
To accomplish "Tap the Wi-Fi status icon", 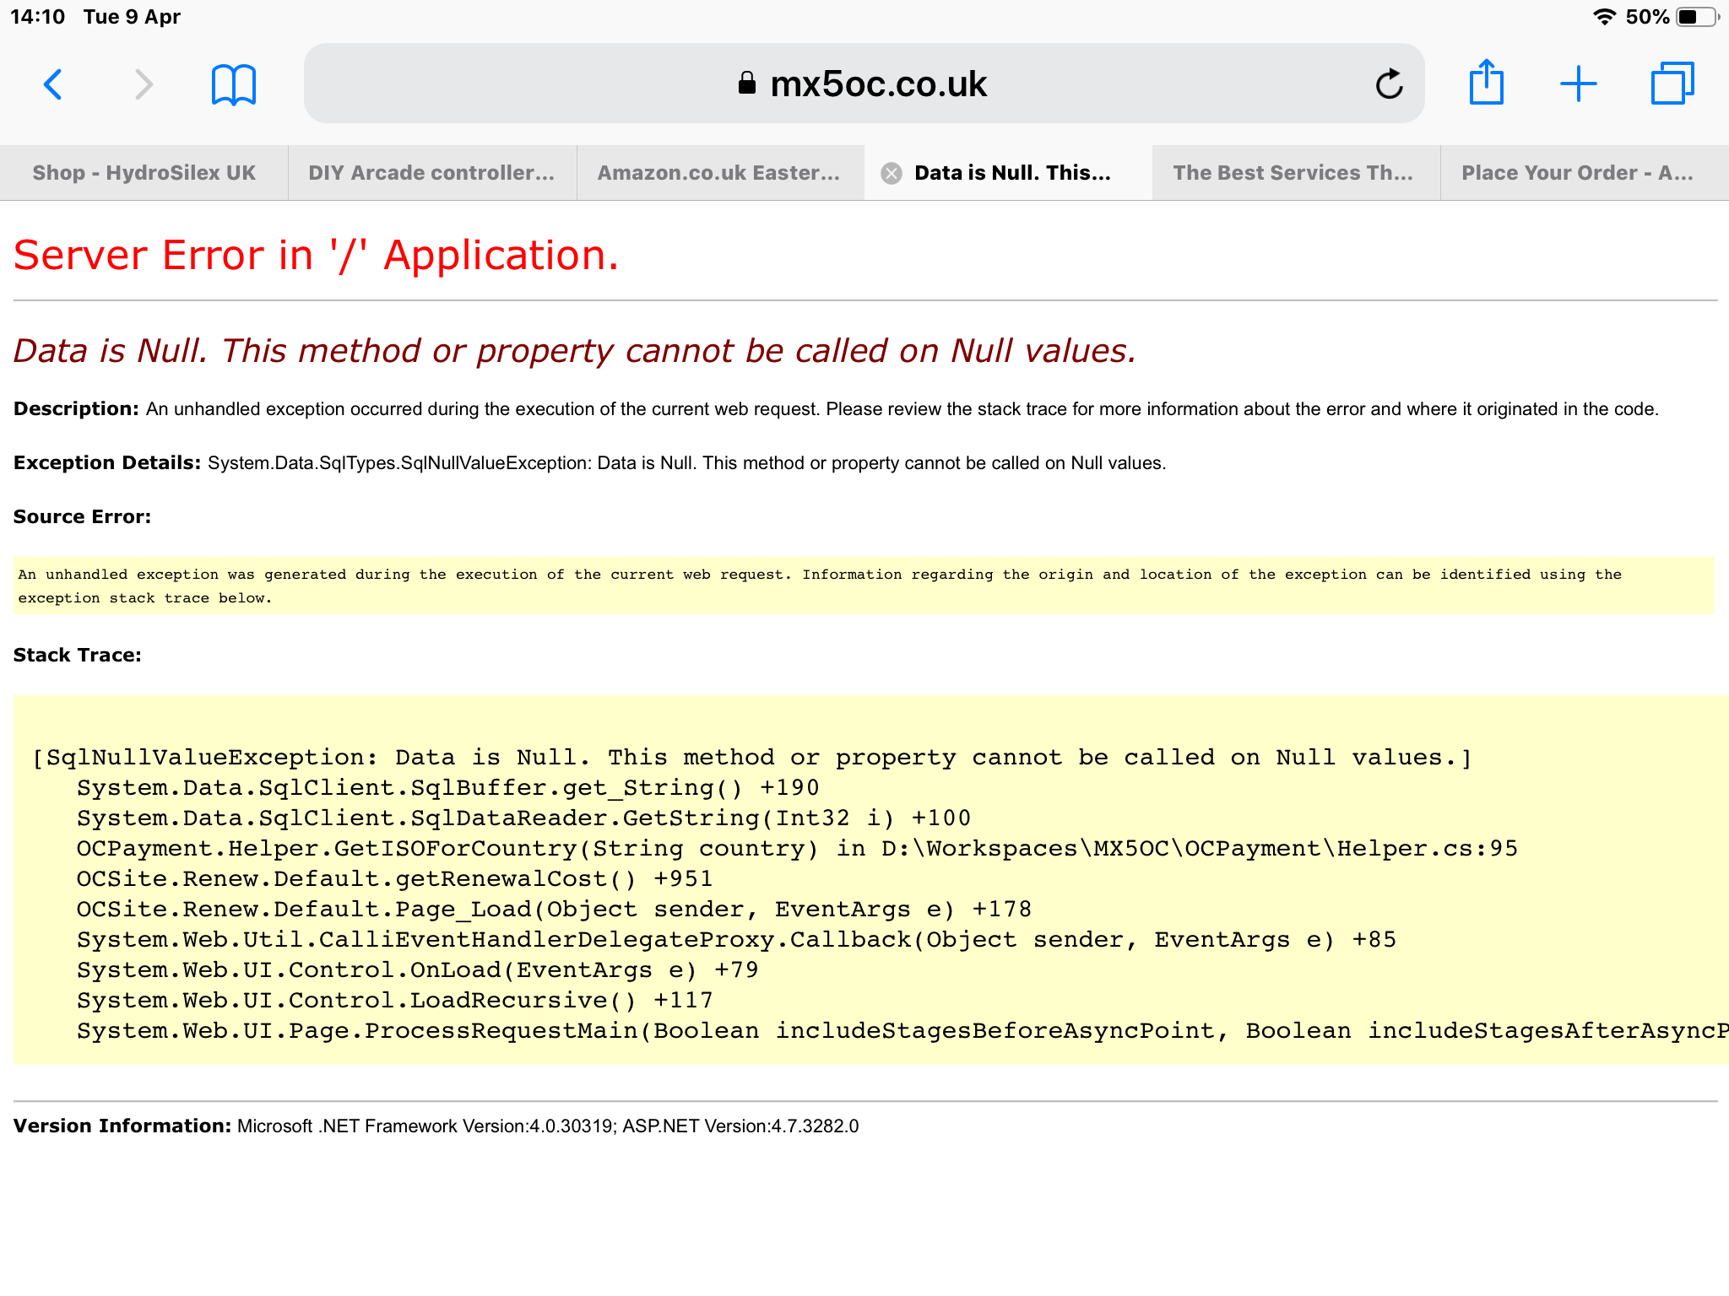I will point(1604,17).
